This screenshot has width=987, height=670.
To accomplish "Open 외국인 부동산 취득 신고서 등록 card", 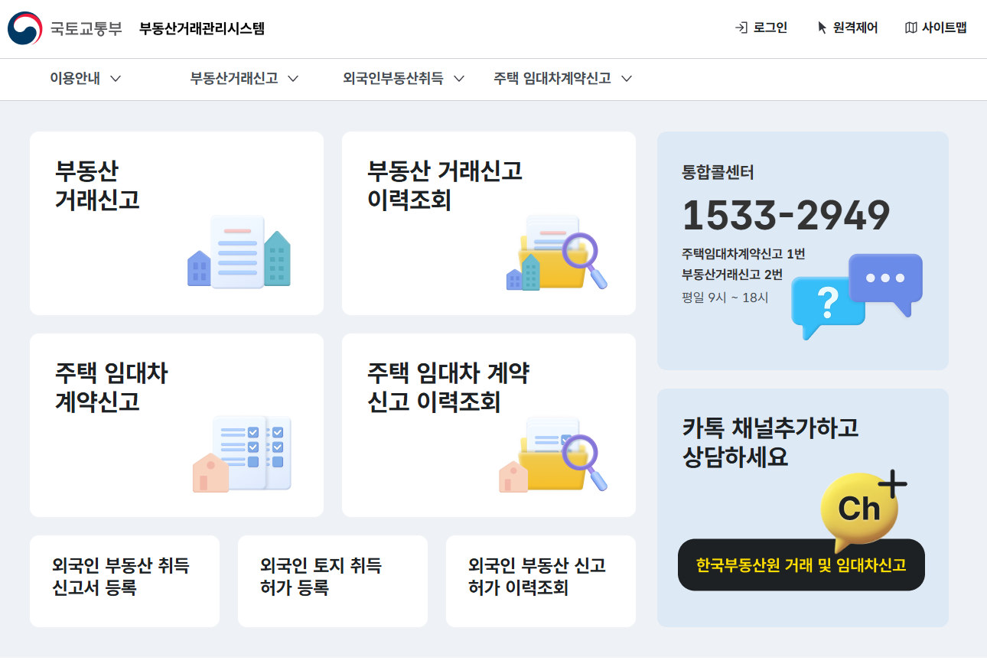I will (x=125, y=581).
